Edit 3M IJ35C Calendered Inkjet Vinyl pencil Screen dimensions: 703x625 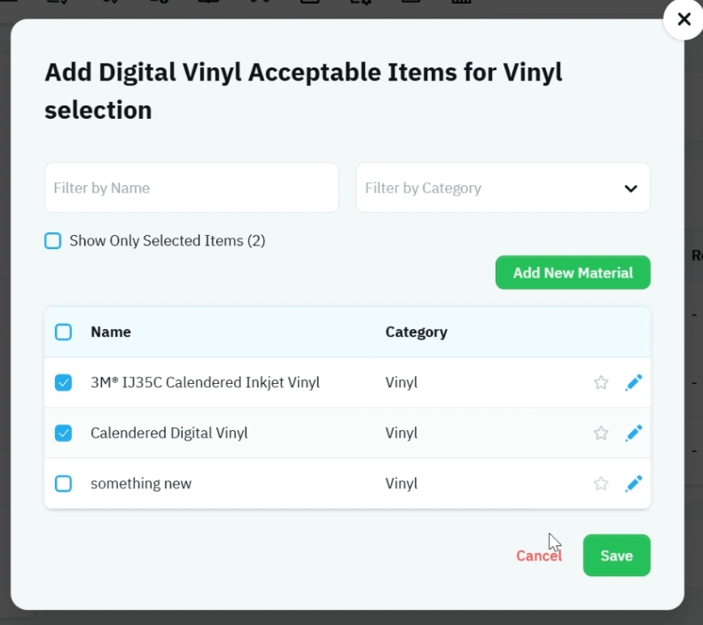[634, 382]
